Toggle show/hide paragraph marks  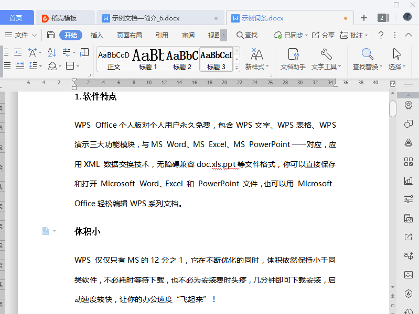pos(67,52)
